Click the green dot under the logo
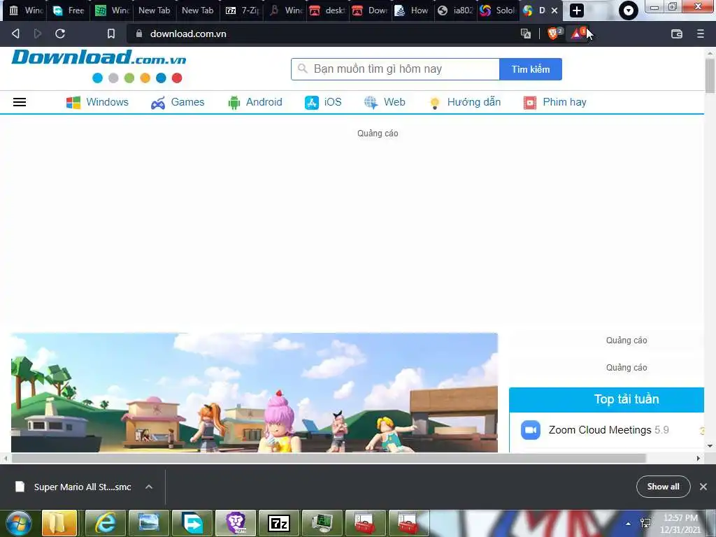The image size is (716, 537). point(129,78)
